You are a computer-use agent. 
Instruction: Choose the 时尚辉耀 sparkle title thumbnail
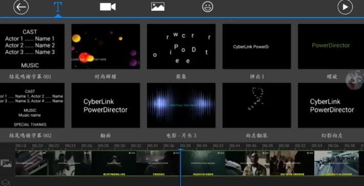pos(106,47)
